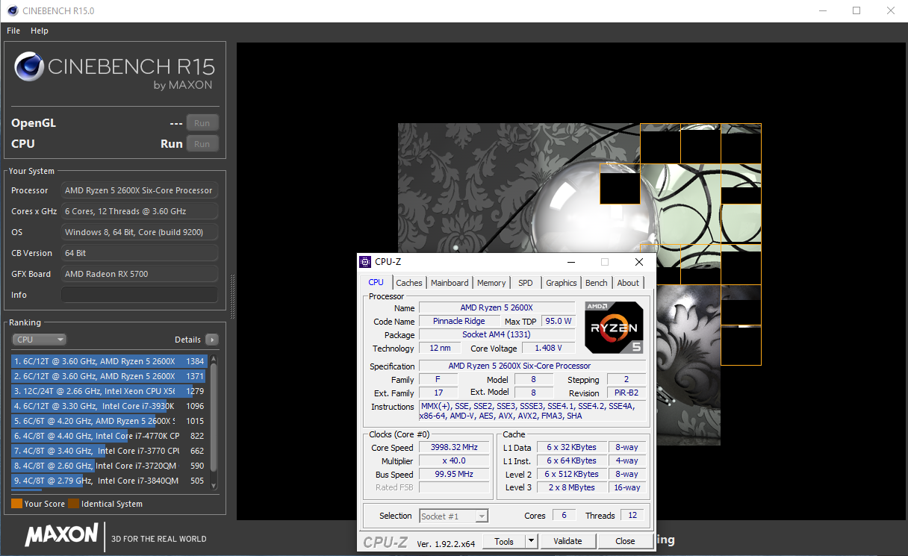Click the orange Your Score legend swatch
This screenshot has height=556, width=908.
(x=16, y=504)
